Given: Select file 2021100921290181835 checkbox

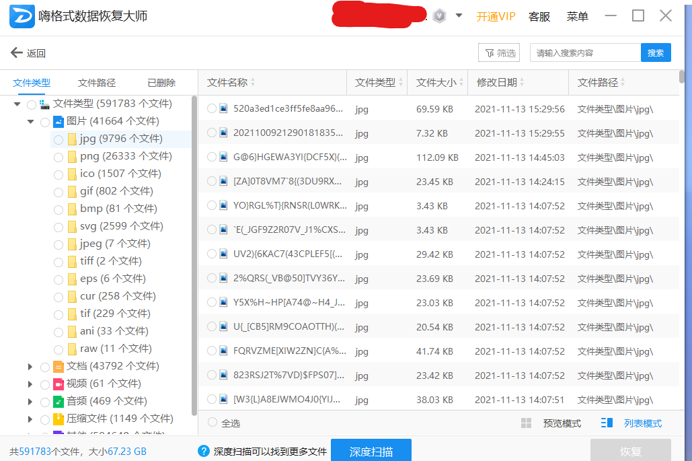Looking at the screenshot, I should point(212,133).
